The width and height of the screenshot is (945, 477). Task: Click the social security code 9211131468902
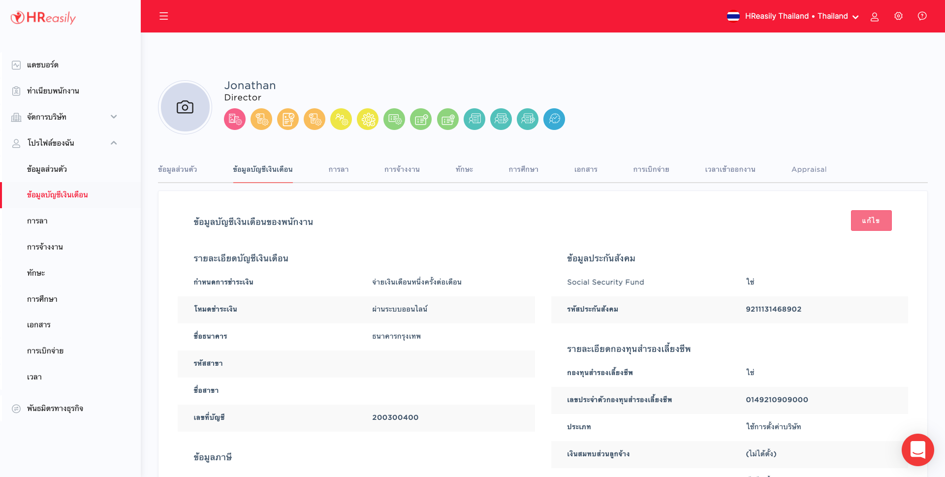pos(774,309)
